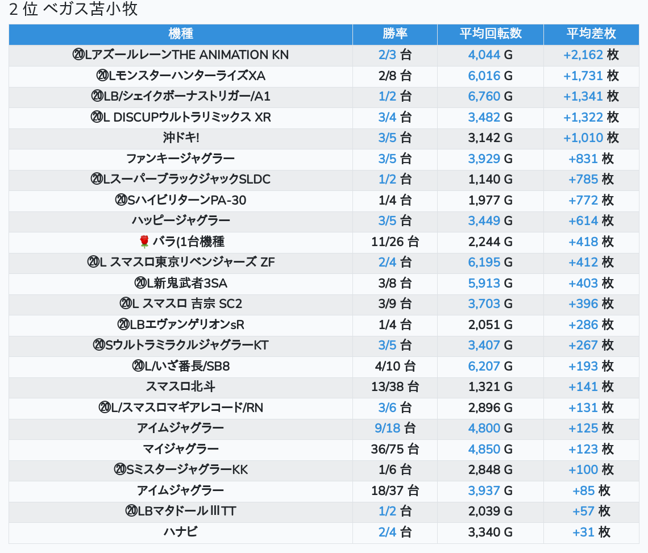Click the rose icon beside バラ(1台機種

[x=144, y=242]
